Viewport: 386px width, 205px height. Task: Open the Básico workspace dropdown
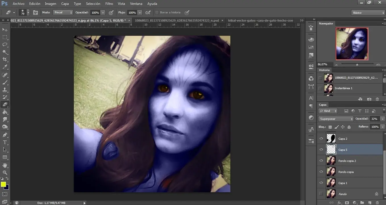point(368,13)
